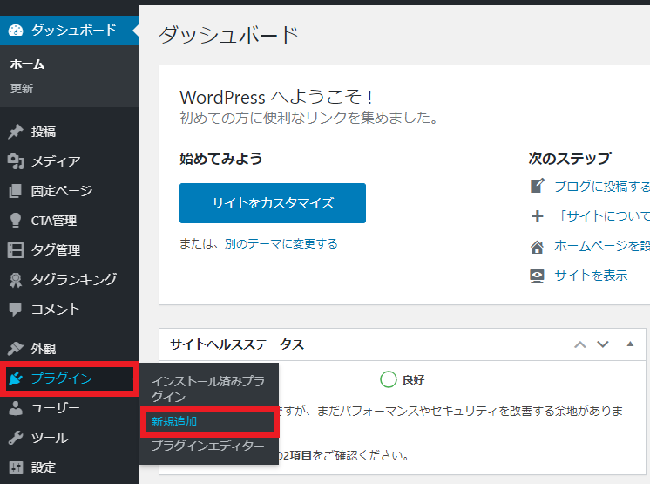Click the pushpin icon beside 投稿
Screen dimensions: 650x484
16,132
